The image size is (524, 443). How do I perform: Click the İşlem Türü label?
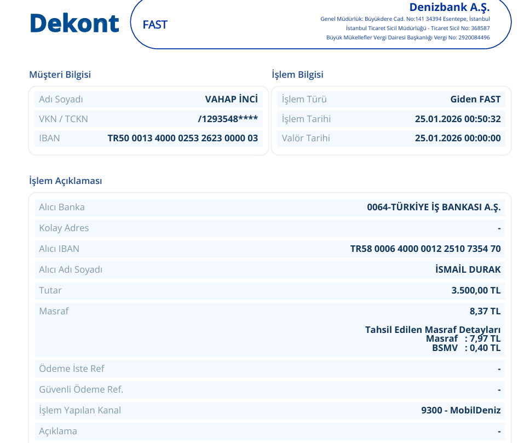[304, 99]
